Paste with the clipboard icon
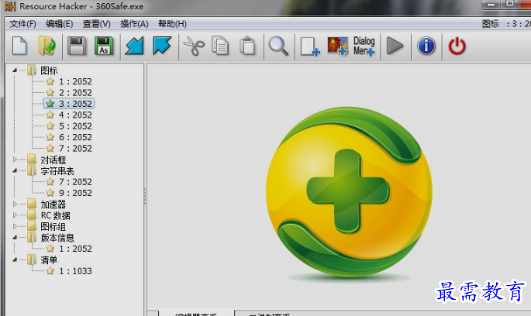Image resolution: width=531 pixels, height=316 pixels. 247,46
